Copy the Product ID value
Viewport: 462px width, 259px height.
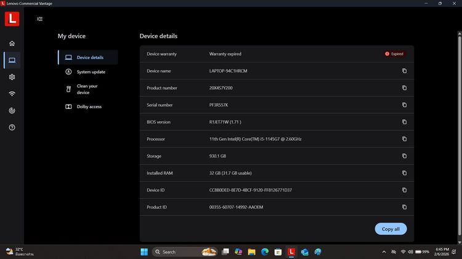pos(404,207)
